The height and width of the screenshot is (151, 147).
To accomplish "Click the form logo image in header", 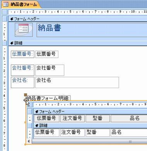I will [x=24, y=30].
